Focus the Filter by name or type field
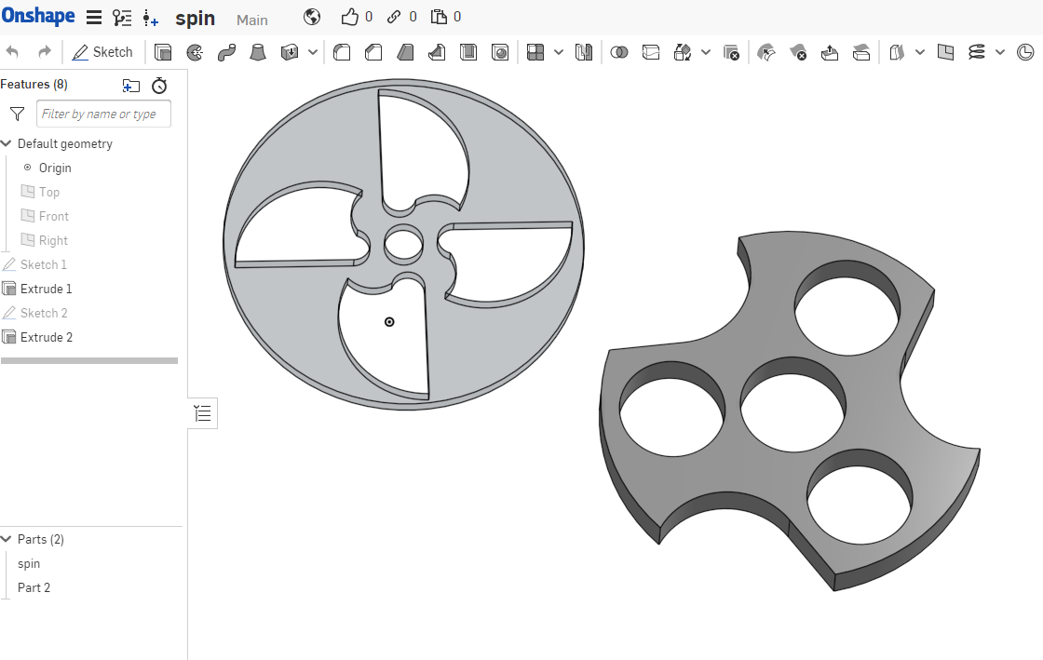 [103, 114]
